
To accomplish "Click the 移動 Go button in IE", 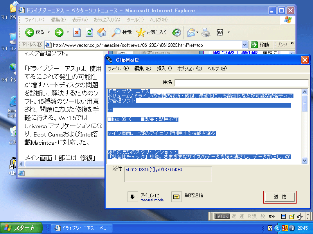I will click(x=260, y=45).
